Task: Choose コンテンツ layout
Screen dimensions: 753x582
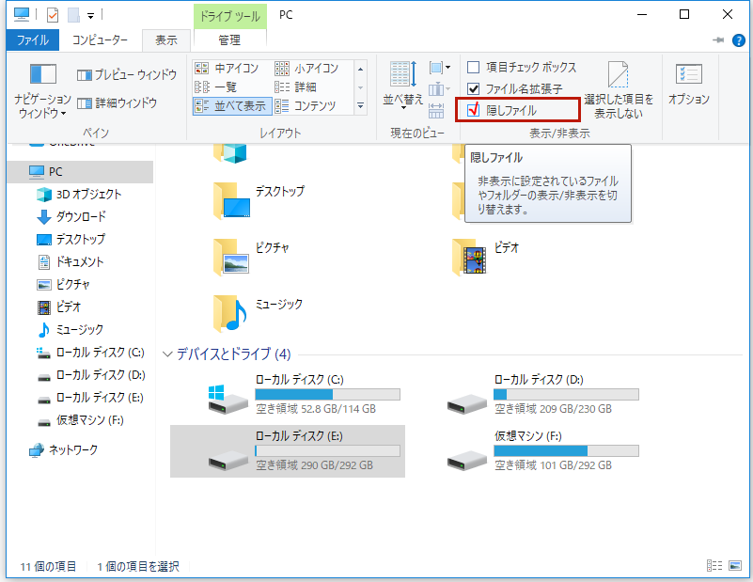Action: [x=306, y=105]
